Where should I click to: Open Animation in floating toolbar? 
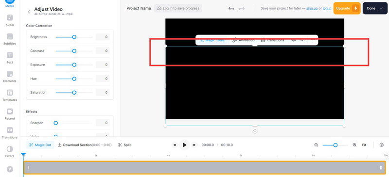(x=244, y=40)
